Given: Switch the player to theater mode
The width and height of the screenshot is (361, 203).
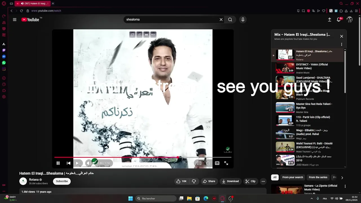Looking at the screenshot, I should [x=217, y=163].
